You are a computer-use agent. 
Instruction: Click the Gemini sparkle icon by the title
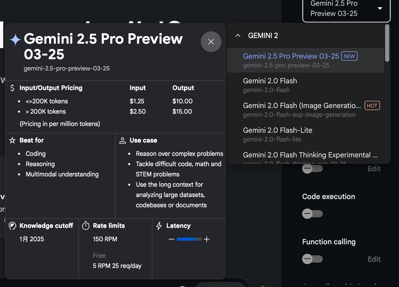(15, 40)
